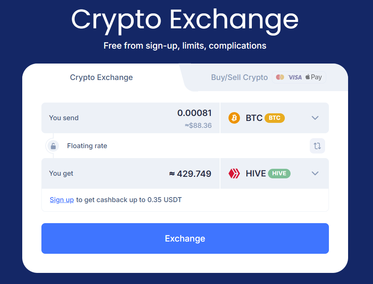Open the BTC send currency selector

click(274, 118)
